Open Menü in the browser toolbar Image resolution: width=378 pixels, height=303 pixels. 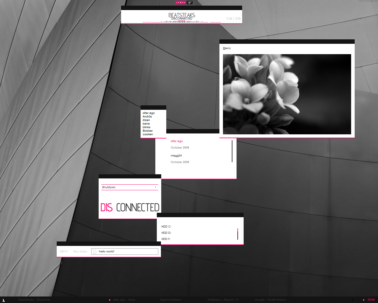click(64, 252)
